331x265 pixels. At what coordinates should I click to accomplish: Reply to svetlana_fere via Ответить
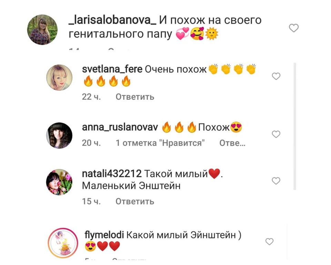click(x=135, y=97)
